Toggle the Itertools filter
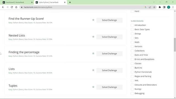The image size is (176, 99). (x=132, y=46)
